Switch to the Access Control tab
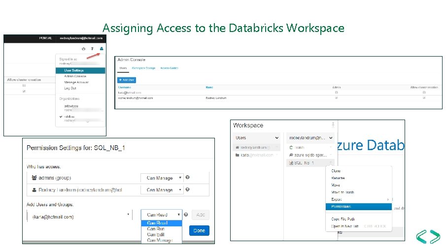The height and width of the screenshot is (251, 447). (170, 68)
